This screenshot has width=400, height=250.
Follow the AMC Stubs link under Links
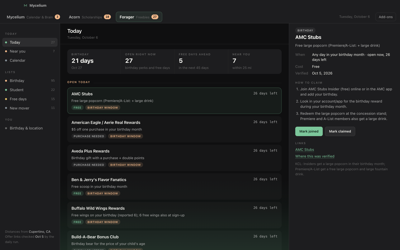point(304,149)
